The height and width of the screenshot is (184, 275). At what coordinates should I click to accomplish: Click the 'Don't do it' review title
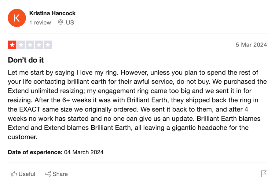(26, 60)
